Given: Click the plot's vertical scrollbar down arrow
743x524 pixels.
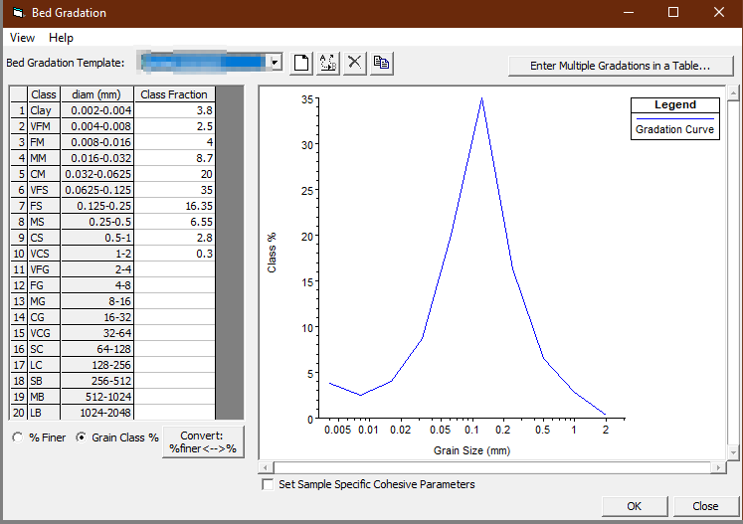Looking at the screenshot, I should tap(734, 453).
